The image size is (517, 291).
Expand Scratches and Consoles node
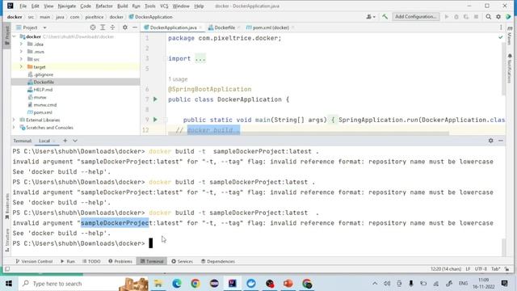click(x=15, y=128)
